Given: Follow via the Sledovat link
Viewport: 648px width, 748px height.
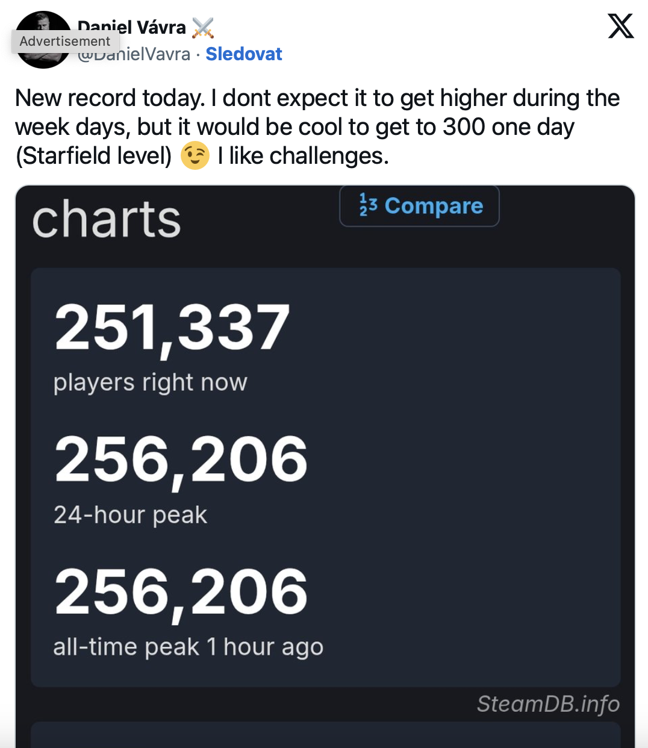Looking at the screenshot, I should [243, 54].
